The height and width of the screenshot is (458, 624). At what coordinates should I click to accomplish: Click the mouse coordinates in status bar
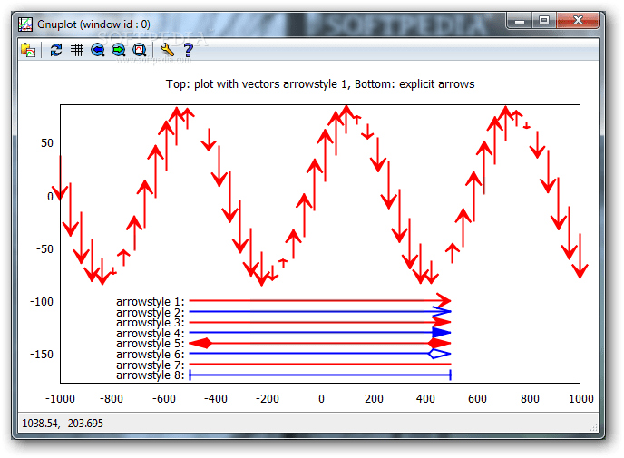click(63, 424)
